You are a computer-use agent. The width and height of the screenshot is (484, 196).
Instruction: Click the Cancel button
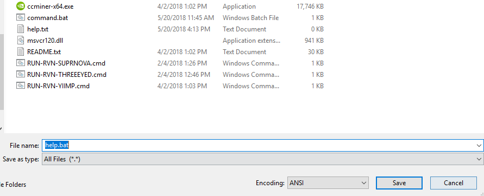tap(453, 183)
